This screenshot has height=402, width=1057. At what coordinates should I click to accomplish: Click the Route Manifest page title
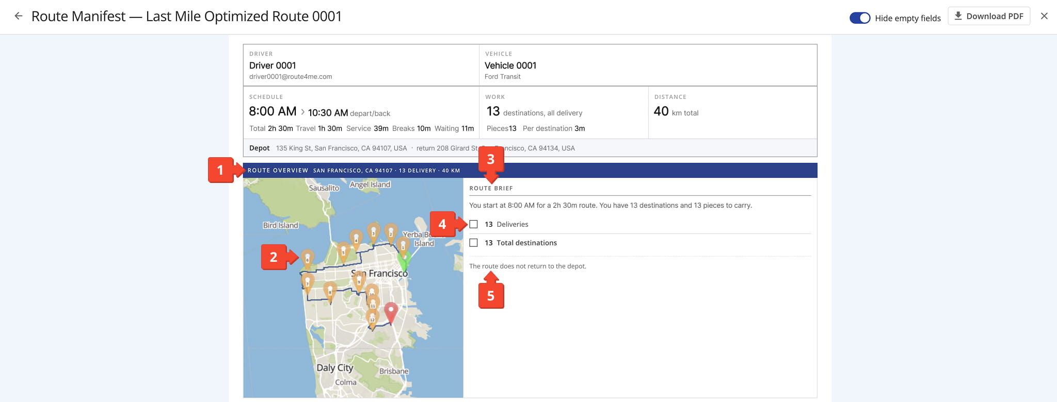pos(186,16)
